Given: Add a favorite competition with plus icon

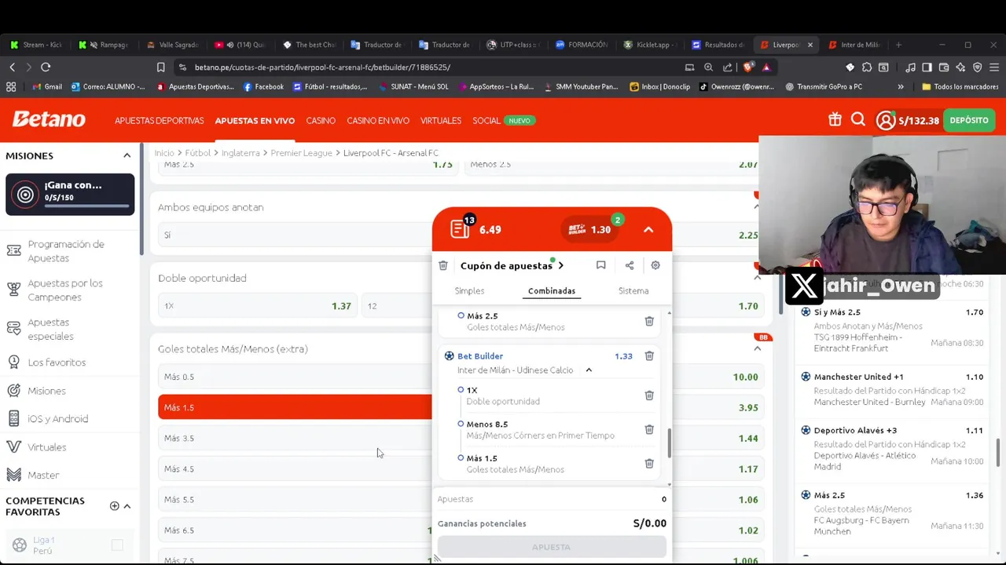Looking at the screenshot, I should (x=114, y=506).
